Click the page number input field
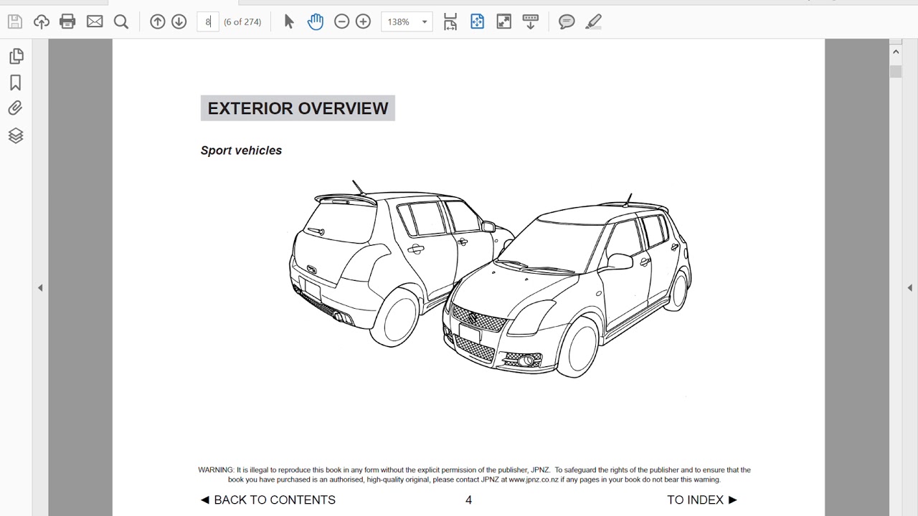Image resolution: width=918 pixels, height=516 pixels. 207,21
